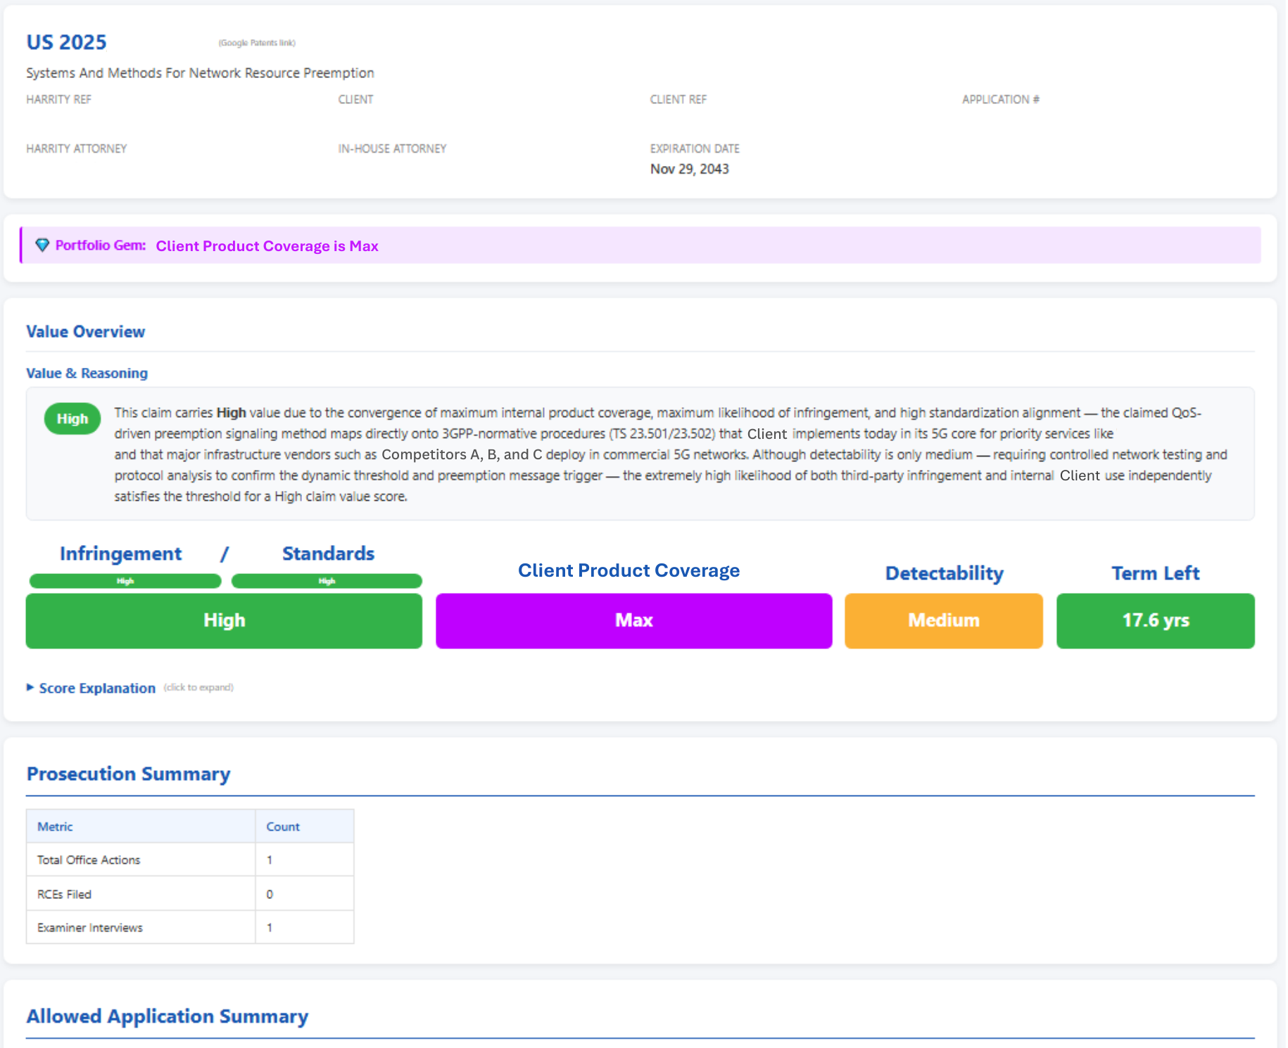This screenshot has width=1288, height=1048.
Task: Toggle the Client Product Coverage Max bar
Action: (633, 620)
